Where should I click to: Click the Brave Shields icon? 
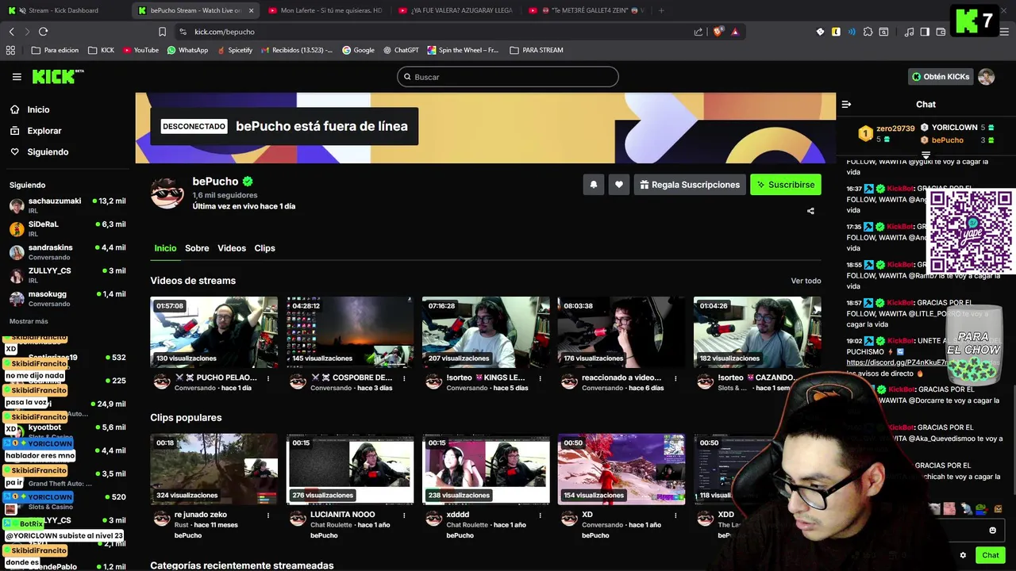[718, 32]
